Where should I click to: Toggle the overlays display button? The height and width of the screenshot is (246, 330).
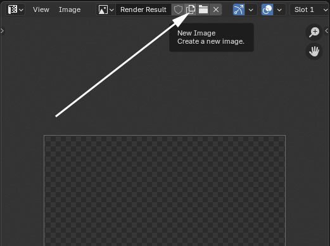[x=267, y=10]
